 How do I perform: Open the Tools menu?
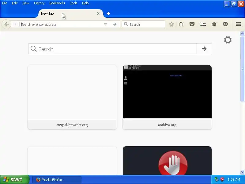click(73, 3)
